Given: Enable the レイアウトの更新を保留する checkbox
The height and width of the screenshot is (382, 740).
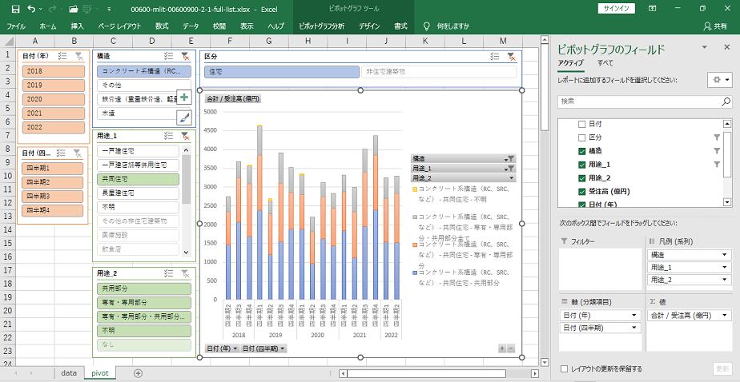Looking at the screenshot, I should 565,368.
